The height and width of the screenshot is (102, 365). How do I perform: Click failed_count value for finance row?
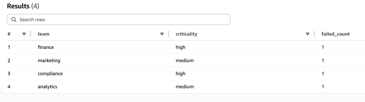pyautogui.click(x=323, y=47)
